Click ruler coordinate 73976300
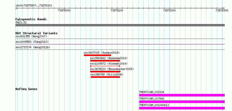The width and height of the screenshot is (232, 111). point(222,10)
